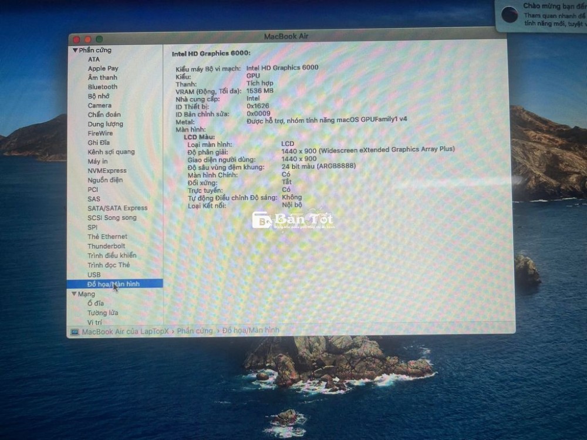Select NVMExpress in sidebar
Screen dimensions: 587x440
(x=107, y=171)
